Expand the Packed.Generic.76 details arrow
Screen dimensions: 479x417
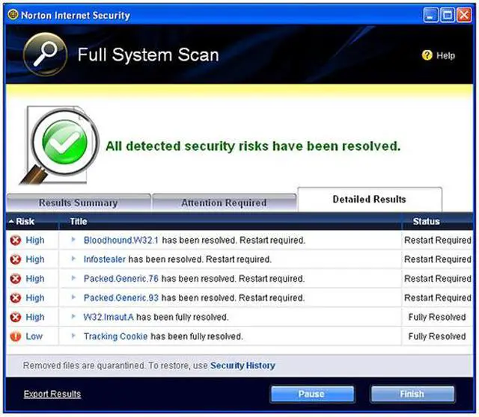[73, 279]
